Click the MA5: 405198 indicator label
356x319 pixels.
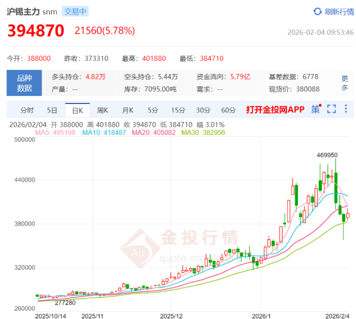tap(55, 133)
